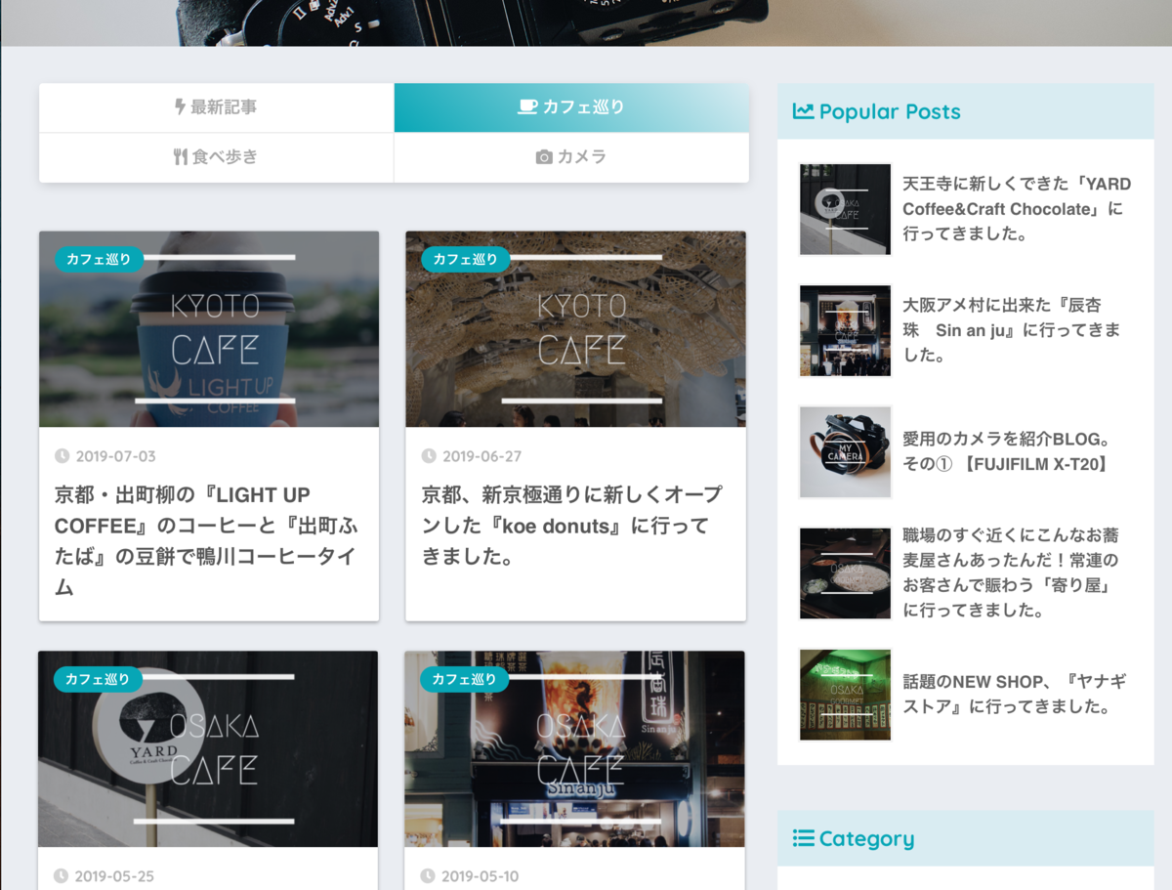Click the clock icon next to 2019-07-03
This screenshot has width=1172, height=890.
pos(63,456)
